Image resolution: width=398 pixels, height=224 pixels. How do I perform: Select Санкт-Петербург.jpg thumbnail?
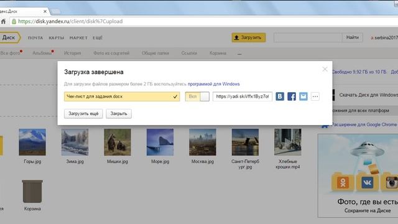[x=245, y=142]
